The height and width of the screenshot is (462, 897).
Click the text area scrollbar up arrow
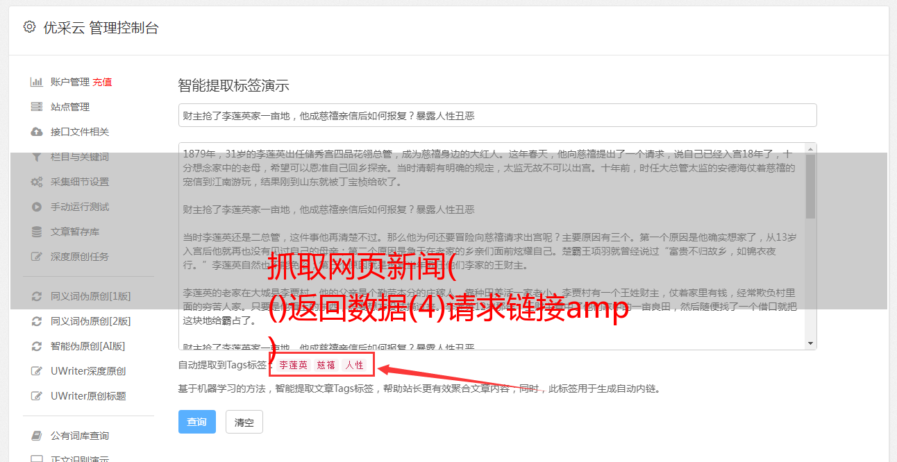point(810,148)
